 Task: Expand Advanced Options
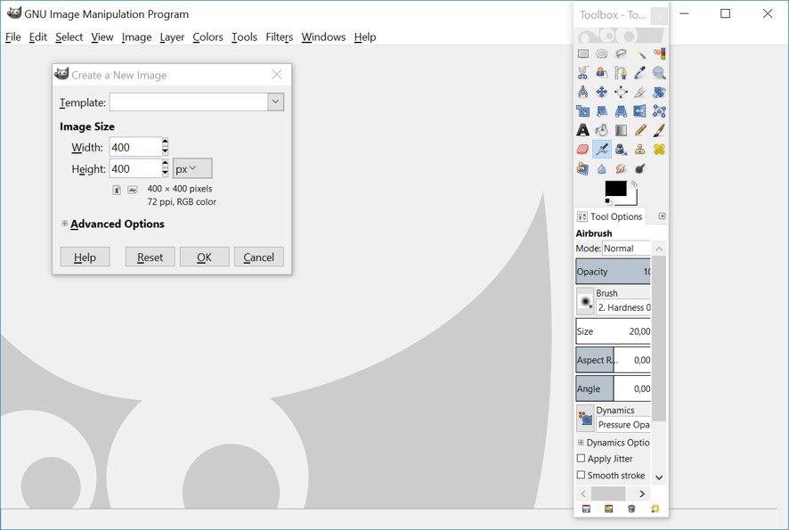tap(64, 224)
